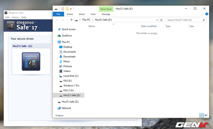The width and height of the screenshot is (213, 129).
Task: Click the Network icon in sidebar
Action: (59, 108)
